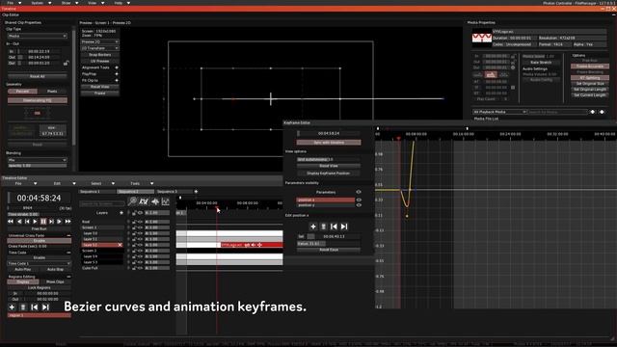The width and height of the screenshot is (617, 347).
Task: Open the All Playback Media filter dropdown
Action: coord(499,112)
